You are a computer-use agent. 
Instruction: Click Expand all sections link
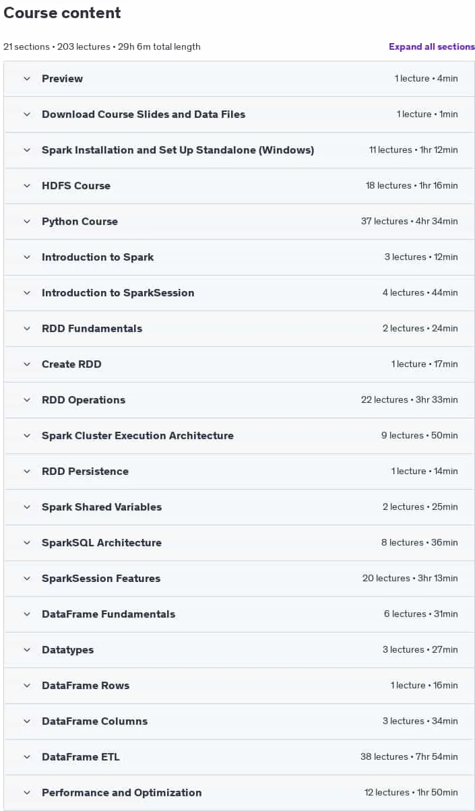[x=432, y=46]
